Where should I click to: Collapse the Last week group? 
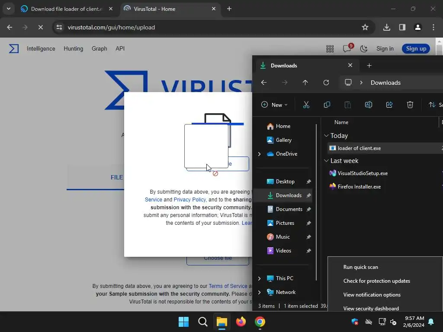326,161
